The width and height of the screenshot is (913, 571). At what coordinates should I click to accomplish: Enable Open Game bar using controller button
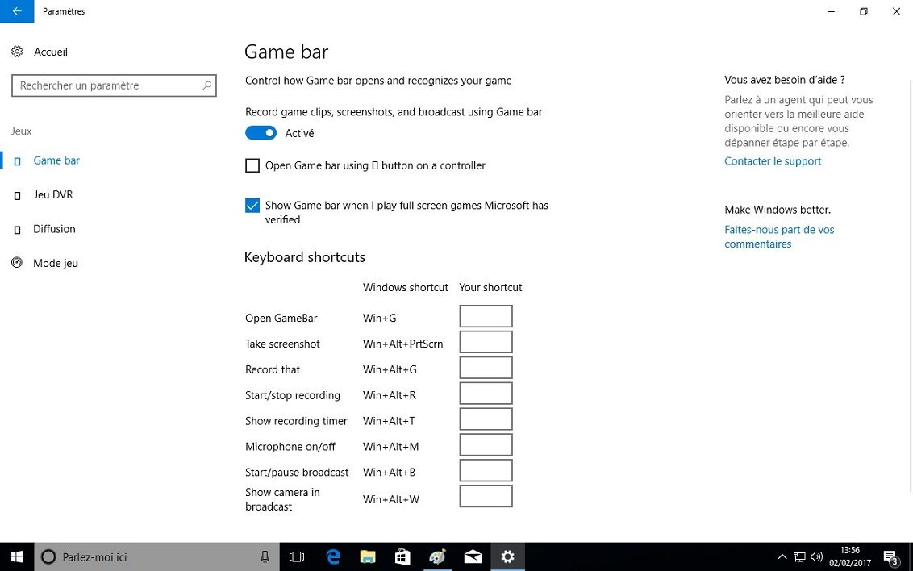click(x=252, y=165)
